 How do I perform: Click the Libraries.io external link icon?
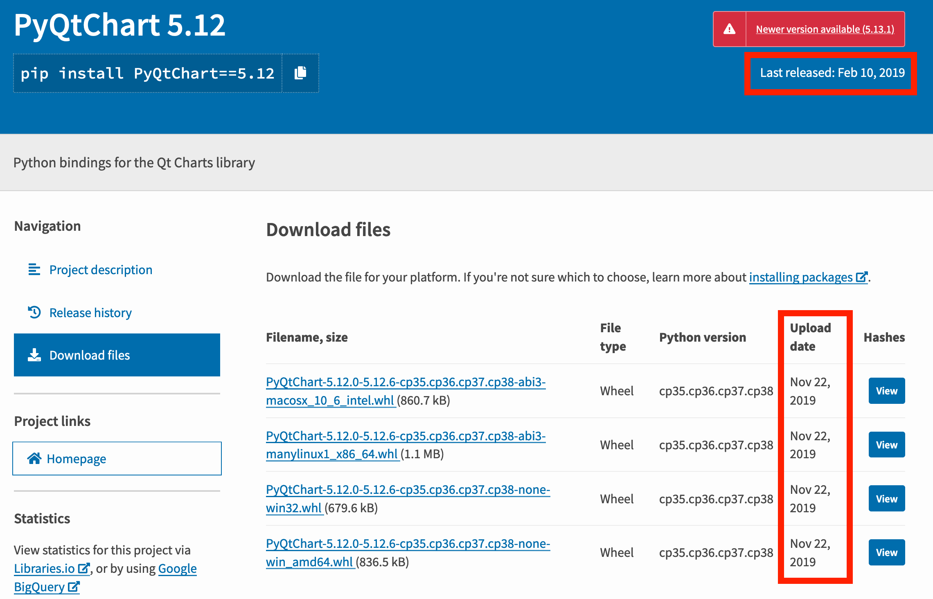84,568
